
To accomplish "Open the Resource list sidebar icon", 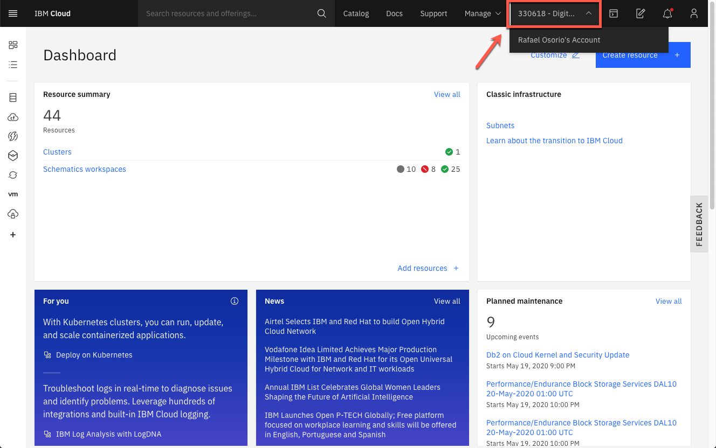I will click(13, 65).
